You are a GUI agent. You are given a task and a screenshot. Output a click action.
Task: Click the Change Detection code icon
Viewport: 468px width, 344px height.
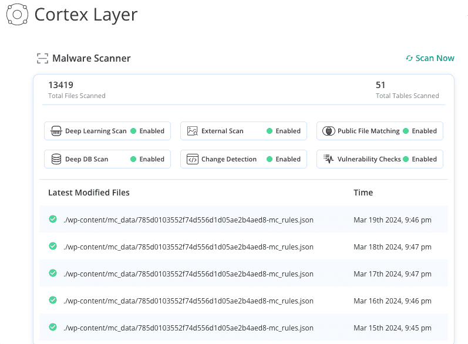coord(193,159)
